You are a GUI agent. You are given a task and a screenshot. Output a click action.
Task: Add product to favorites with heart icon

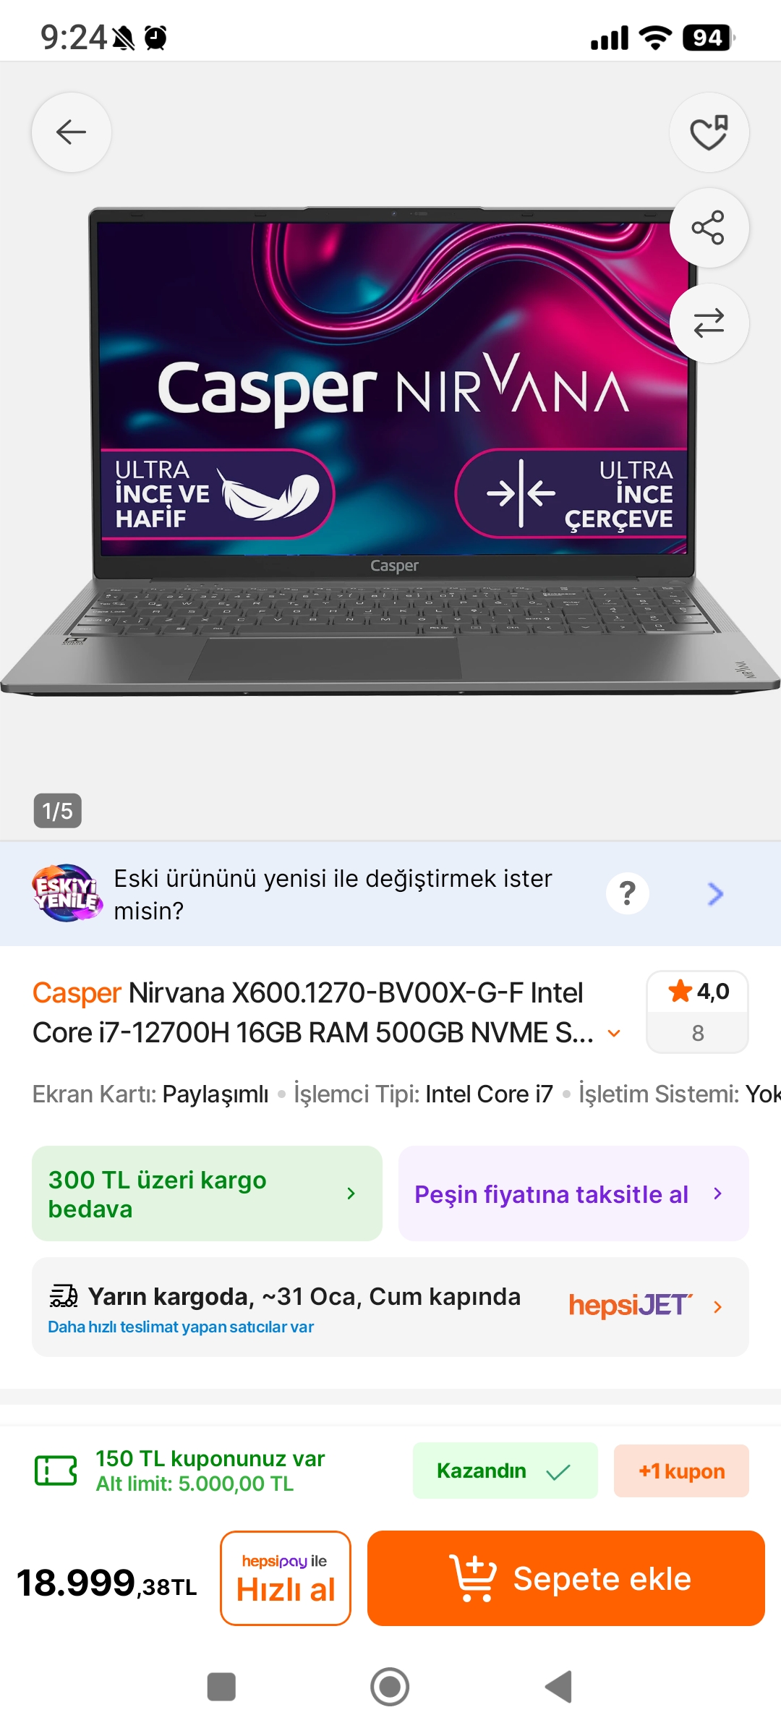709,132
